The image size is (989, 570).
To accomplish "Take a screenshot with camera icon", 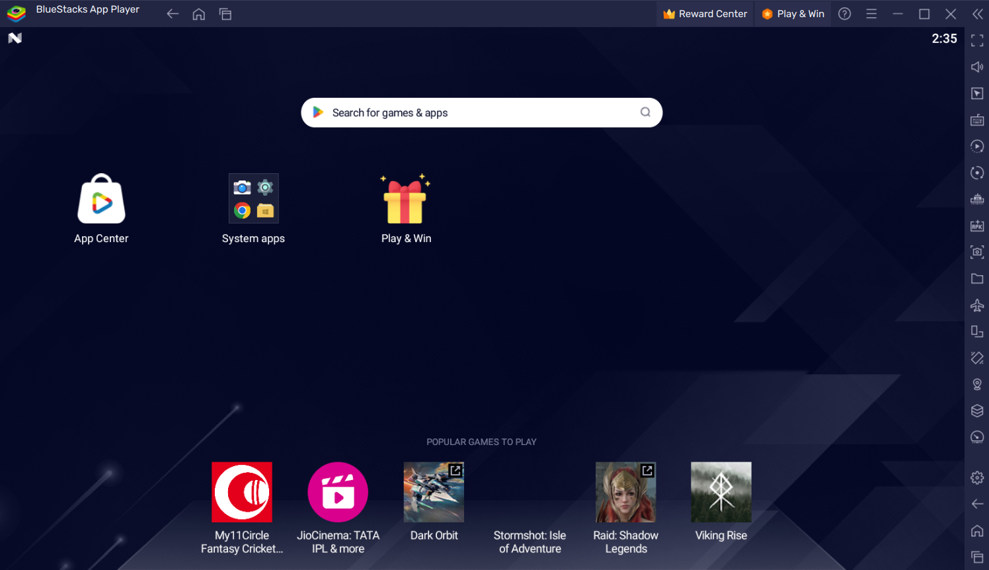I will (977, 253).
